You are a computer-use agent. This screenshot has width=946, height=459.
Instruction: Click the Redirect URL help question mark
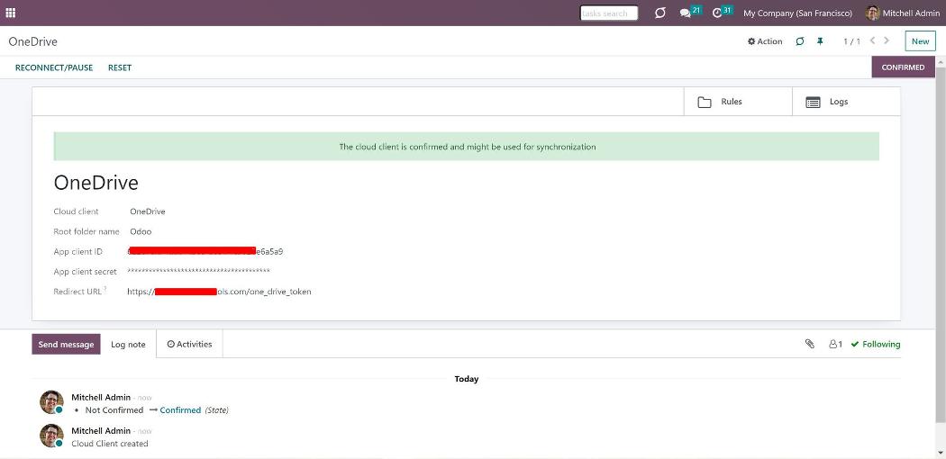click(x=105, y=289)
